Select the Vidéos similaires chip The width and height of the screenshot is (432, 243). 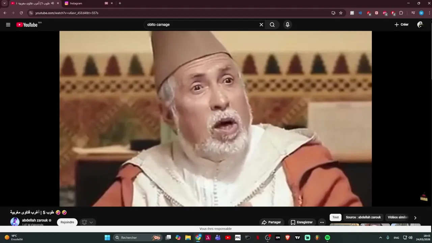point(398,217)
